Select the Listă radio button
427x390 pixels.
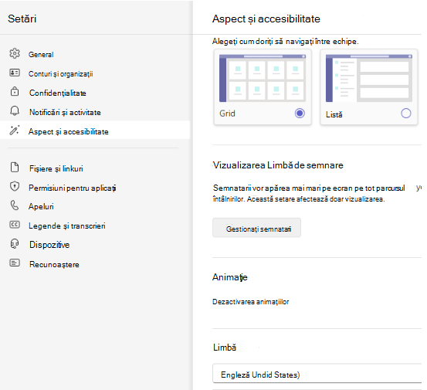(406, 113)
